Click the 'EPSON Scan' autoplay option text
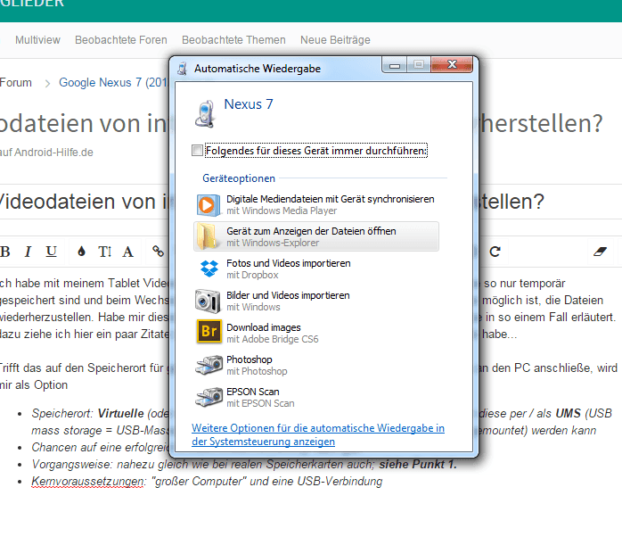The height and width of the screenshot is (537, 622). pyautogui.click(x=253, y=392)
